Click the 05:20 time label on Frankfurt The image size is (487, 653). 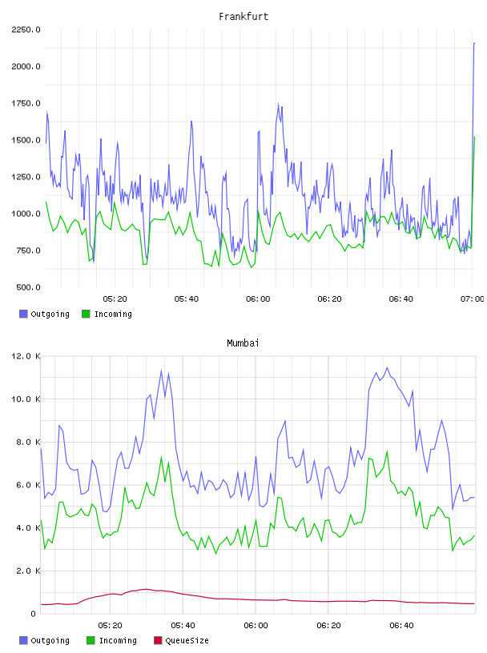(x=115, y=299)
